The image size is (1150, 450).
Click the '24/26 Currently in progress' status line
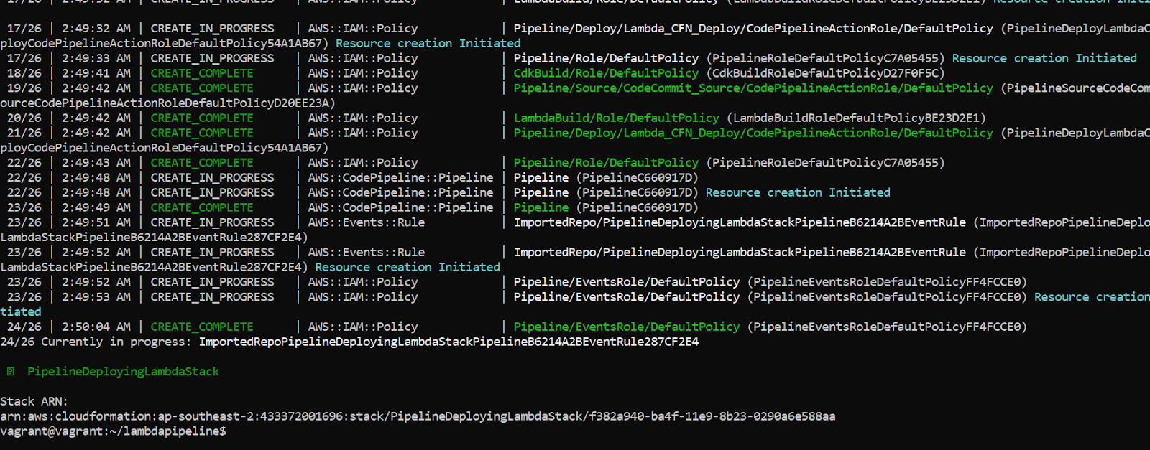(x=349, y=342)
